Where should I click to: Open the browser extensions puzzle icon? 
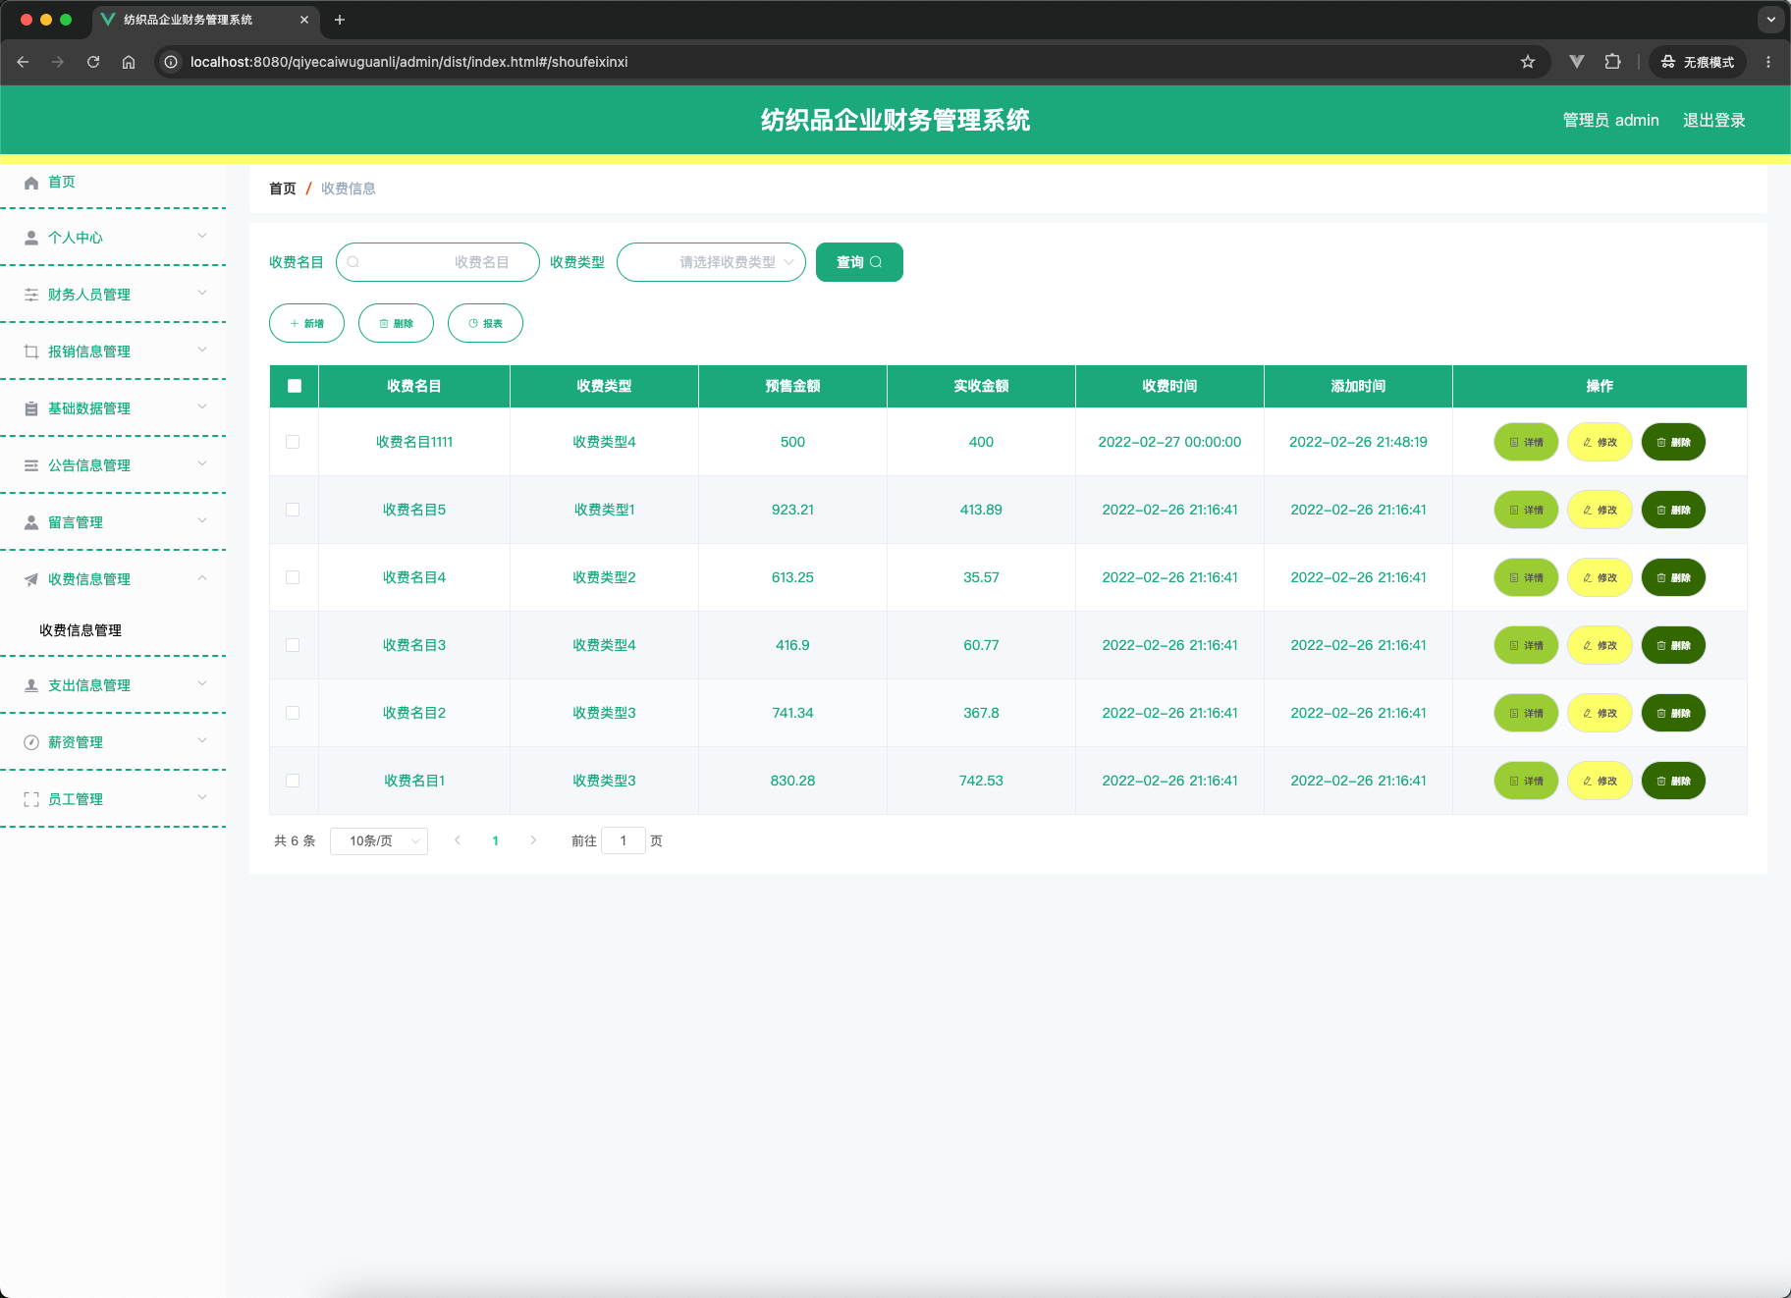click(1612, 62)
